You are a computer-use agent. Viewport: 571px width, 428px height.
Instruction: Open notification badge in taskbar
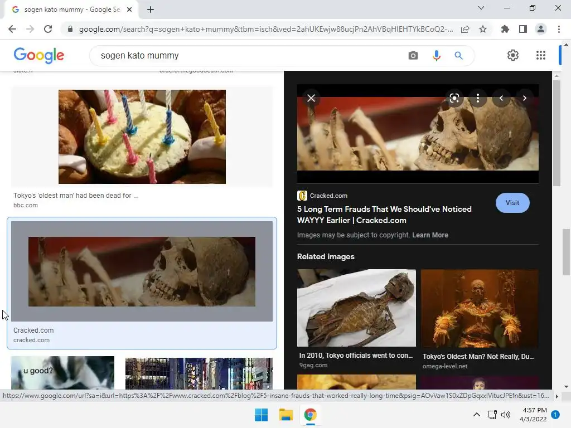[555, 415]
